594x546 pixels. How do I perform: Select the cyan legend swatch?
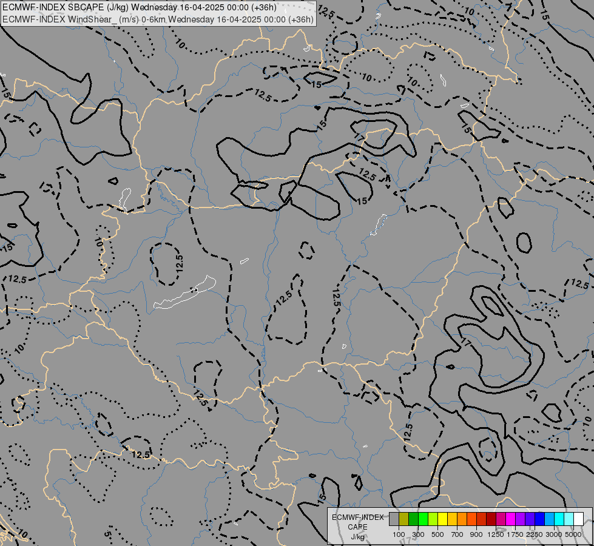click(559, 519)
